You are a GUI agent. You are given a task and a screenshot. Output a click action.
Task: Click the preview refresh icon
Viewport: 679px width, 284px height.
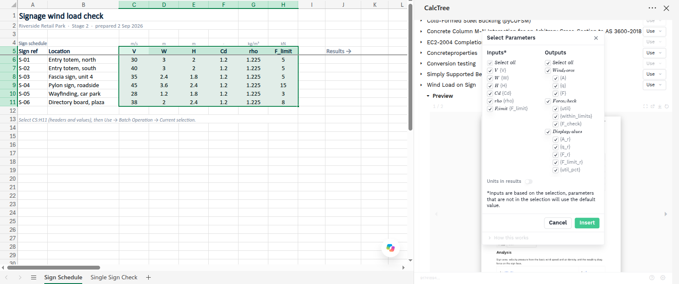click(x=667, y=106)
